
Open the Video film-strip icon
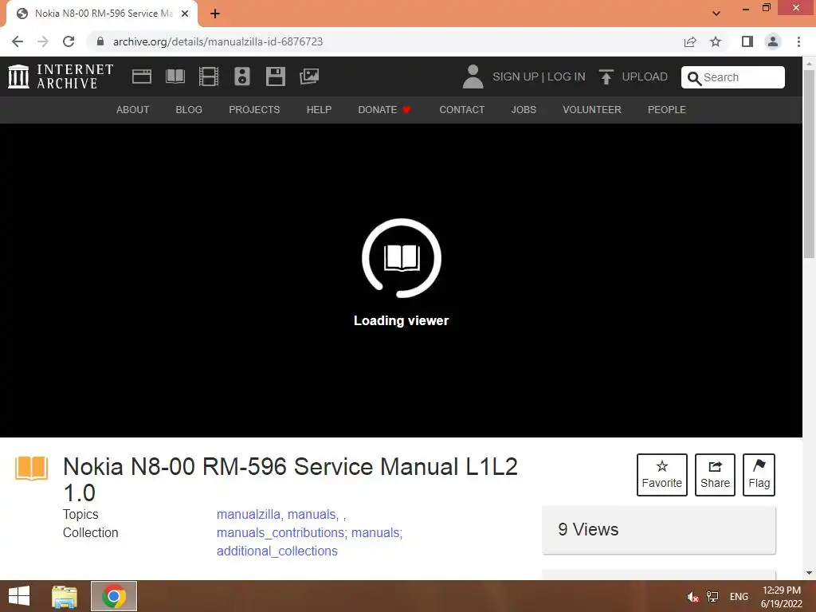[x=208, y=76]
